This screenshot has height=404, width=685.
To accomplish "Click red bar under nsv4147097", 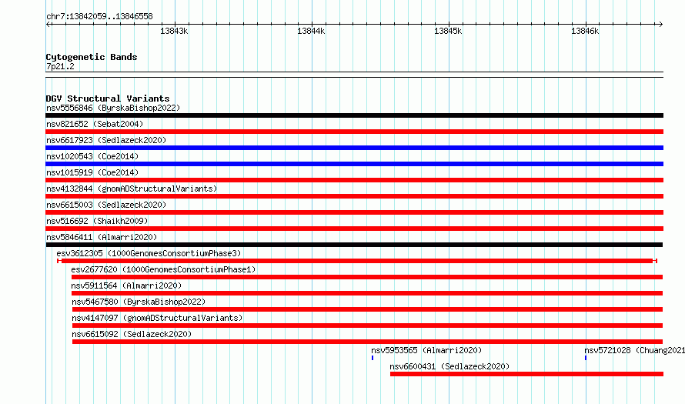I will point(367,326).
